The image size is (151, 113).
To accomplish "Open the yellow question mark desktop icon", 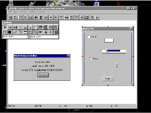I will coord(54,3).
